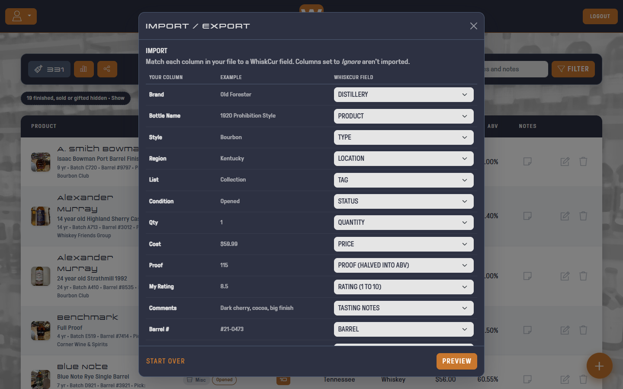Edit the 14 year Alexander Murray bottle

pos(565,216)
